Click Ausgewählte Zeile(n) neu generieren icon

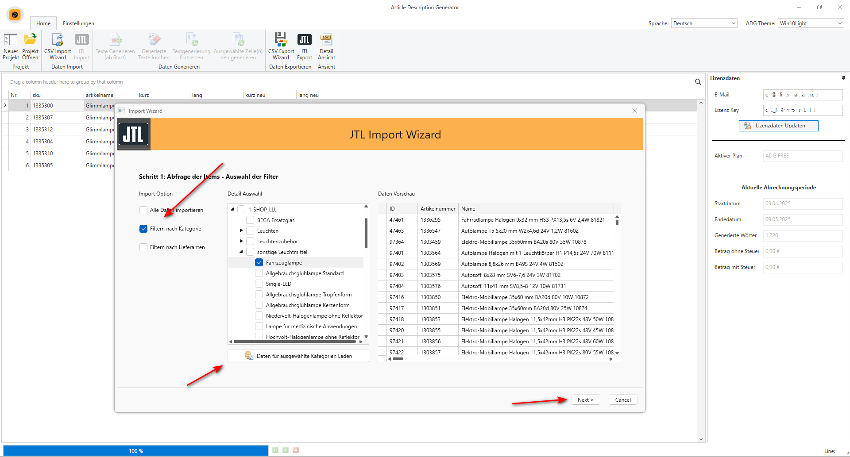238,40
